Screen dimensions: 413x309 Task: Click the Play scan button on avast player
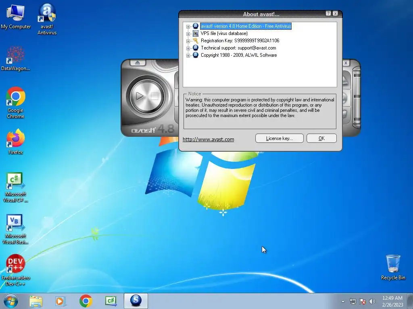tap(140, 96)
